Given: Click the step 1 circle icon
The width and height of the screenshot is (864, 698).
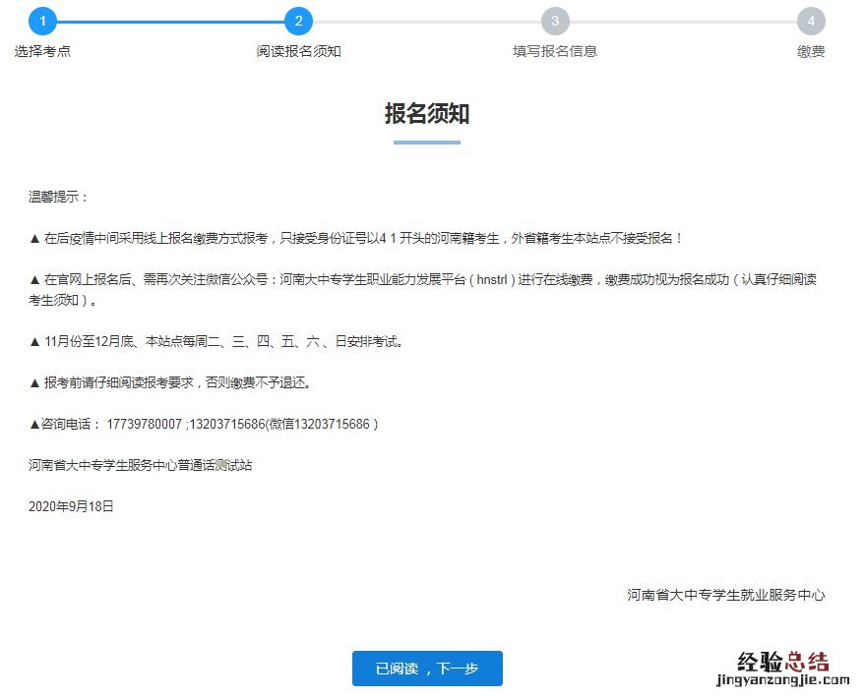Looking at the screenshot, I should pyautogui.click(x=42, y=21).
